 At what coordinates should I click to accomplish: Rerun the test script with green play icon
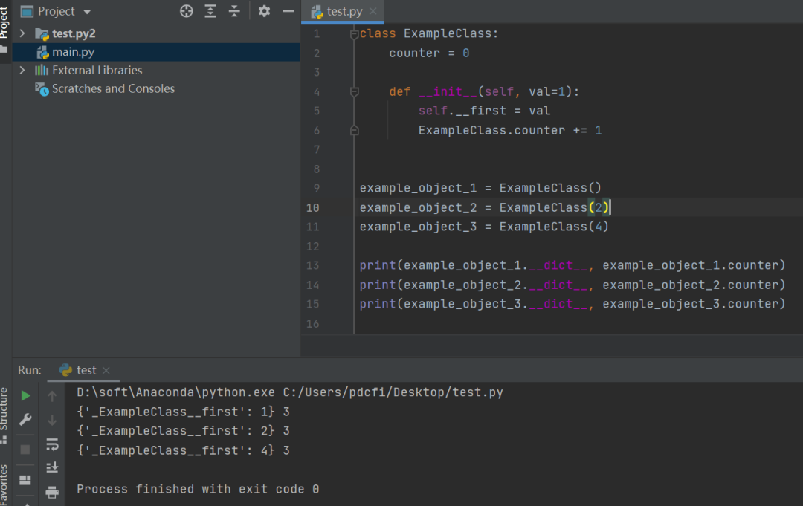[x=25, y=396]
